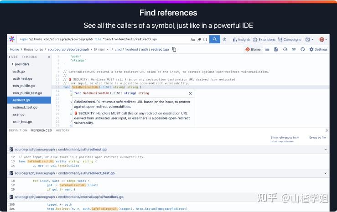
Task: Close the SafeRedirectURL hover tooltip
Action: 190,93
